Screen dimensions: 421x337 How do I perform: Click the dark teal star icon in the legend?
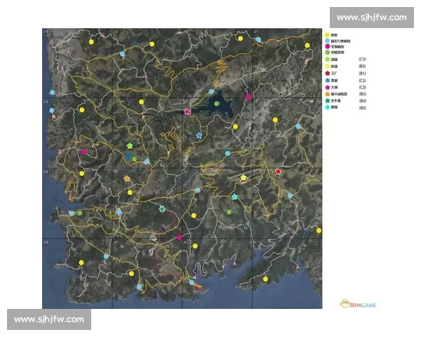coord(327,100)
